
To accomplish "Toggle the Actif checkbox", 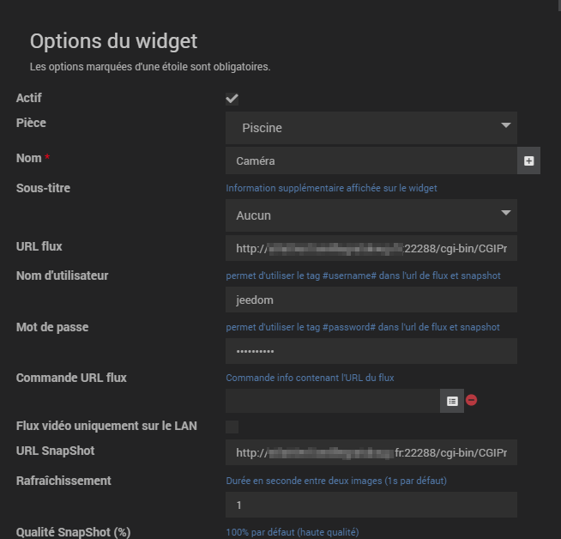I will click(x=232, y=99).
